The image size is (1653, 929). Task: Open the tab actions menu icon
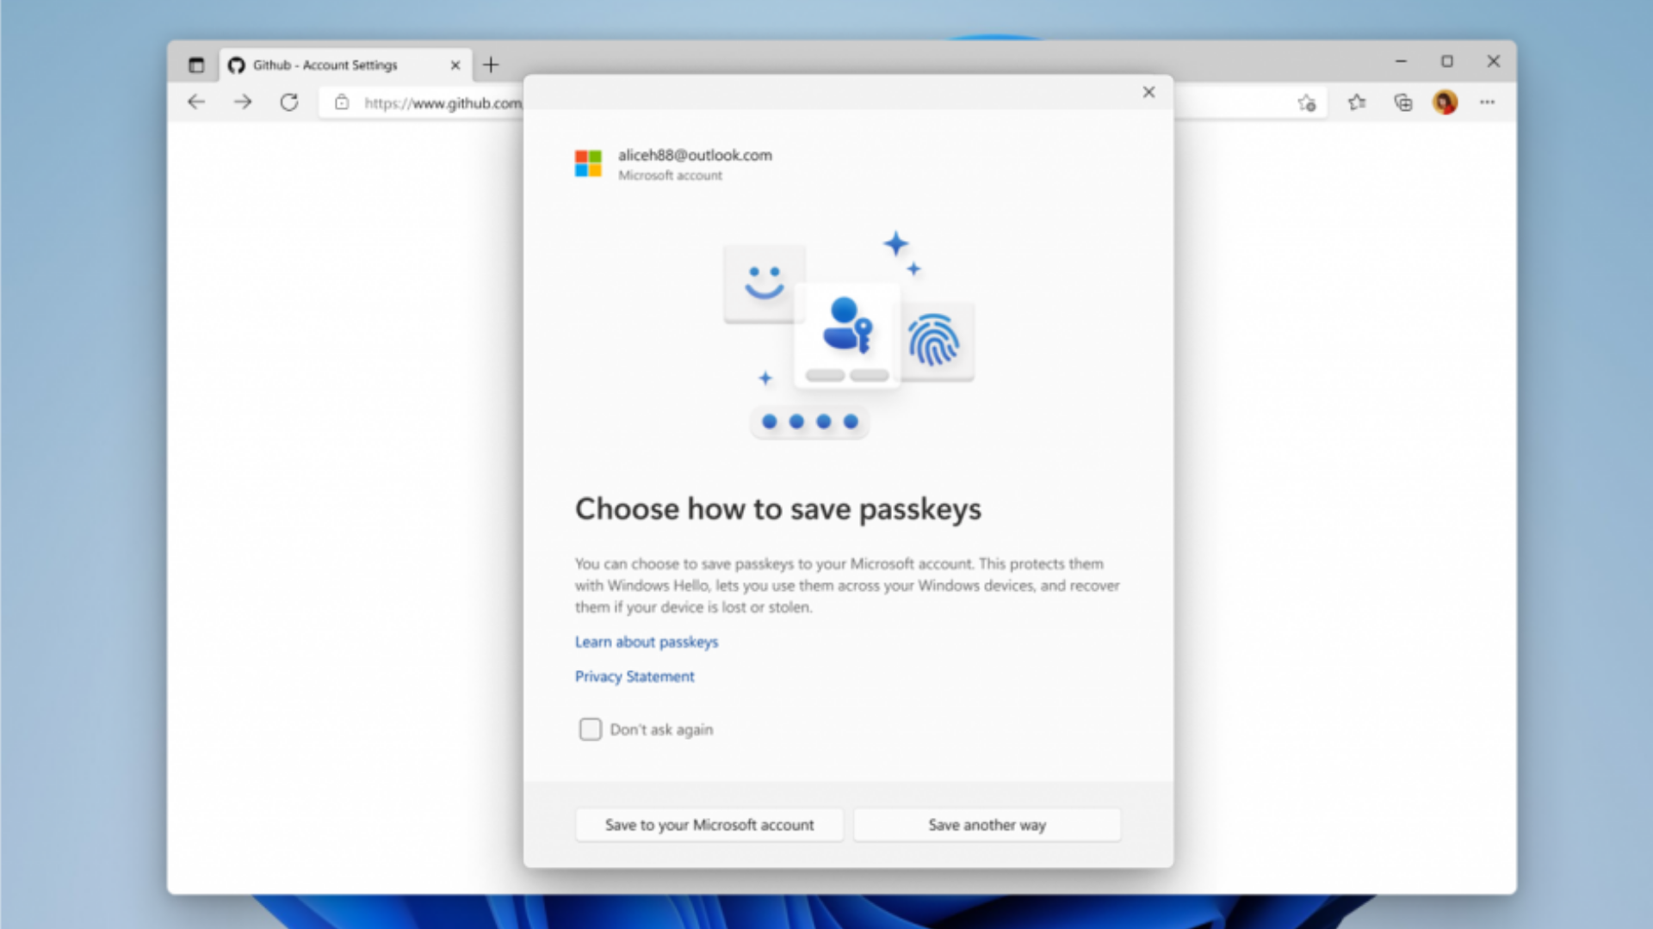[x=196, y=65]
